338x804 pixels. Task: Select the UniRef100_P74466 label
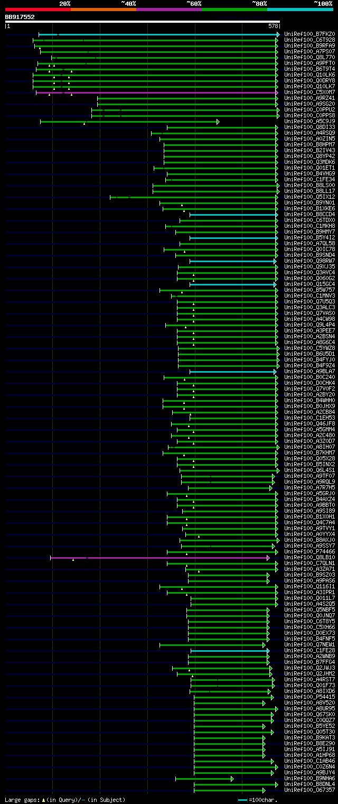point(309,551)
